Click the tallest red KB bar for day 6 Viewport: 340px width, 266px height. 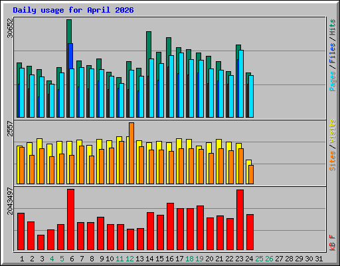(71, 219)
